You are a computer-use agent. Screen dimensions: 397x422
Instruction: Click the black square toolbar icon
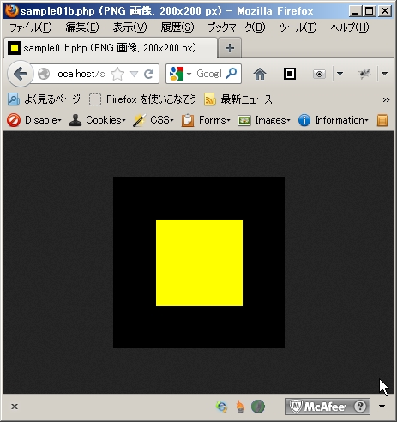290,74
